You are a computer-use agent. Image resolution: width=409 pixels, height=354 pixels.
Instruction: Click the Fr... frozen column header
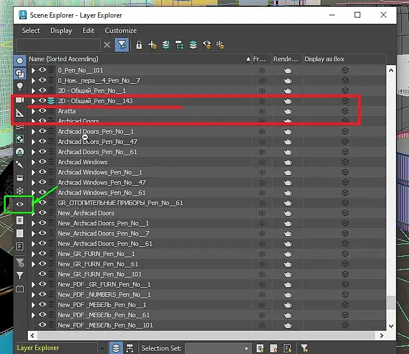click(262, 59)
